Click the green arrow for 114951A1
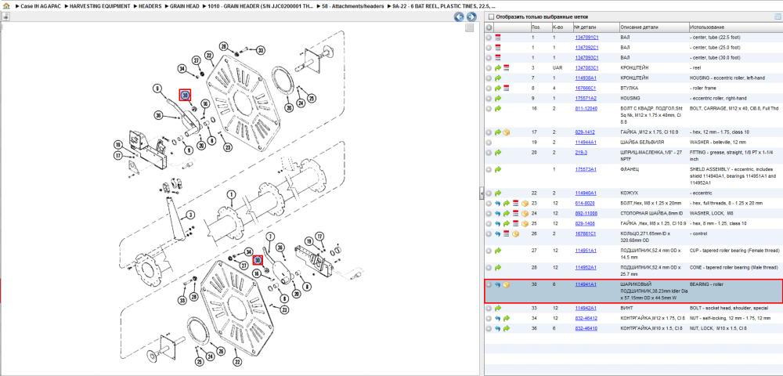Screen dimensions: 783x376 click(498, 251)
